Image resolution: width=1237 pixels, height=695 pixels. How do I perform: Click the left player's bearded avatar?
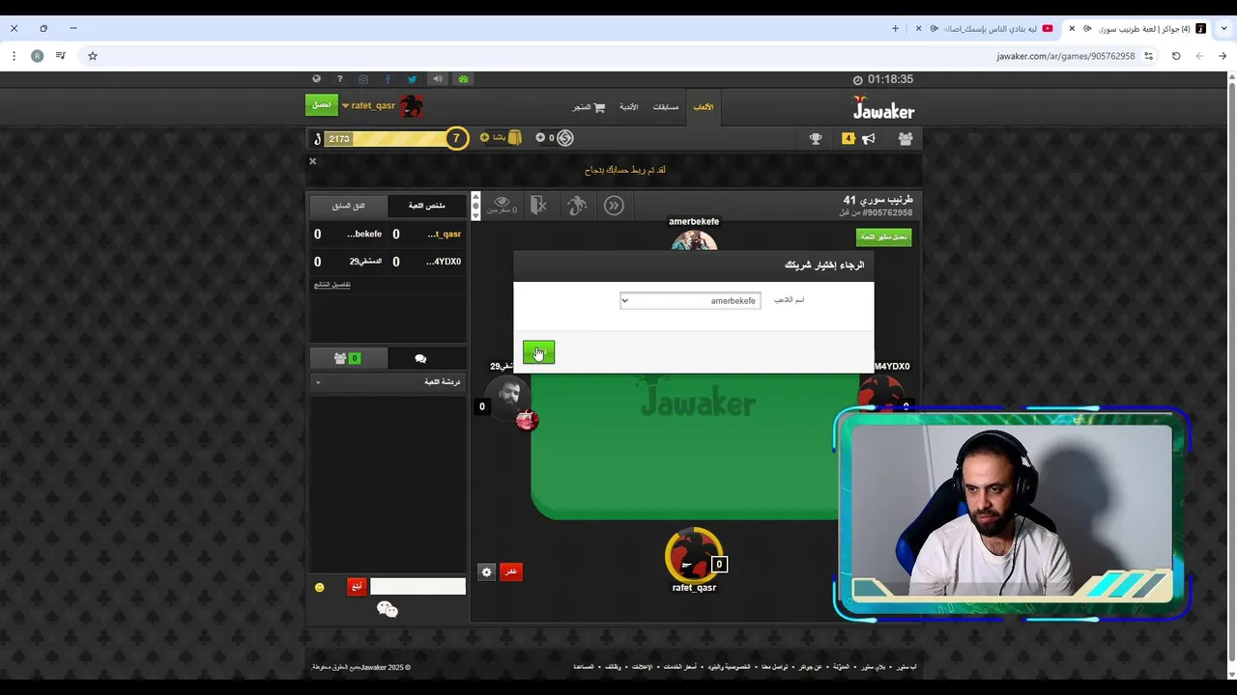coord(508,397)
